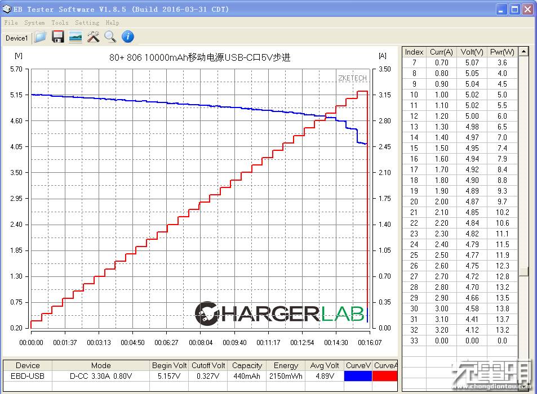Open the Setting menu
This screenshot has height=394, width=537.
coord(87,23)
